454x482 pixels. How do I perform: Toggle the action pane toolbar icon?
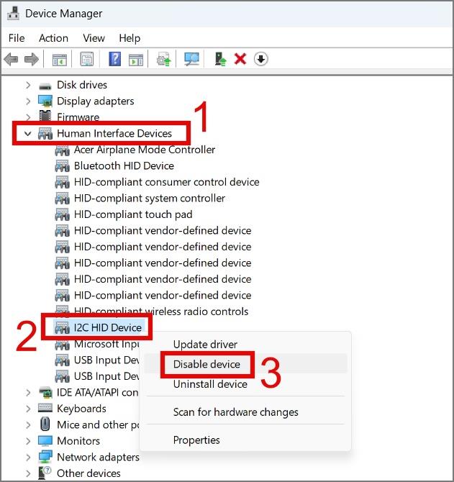[x=136, y=59]
